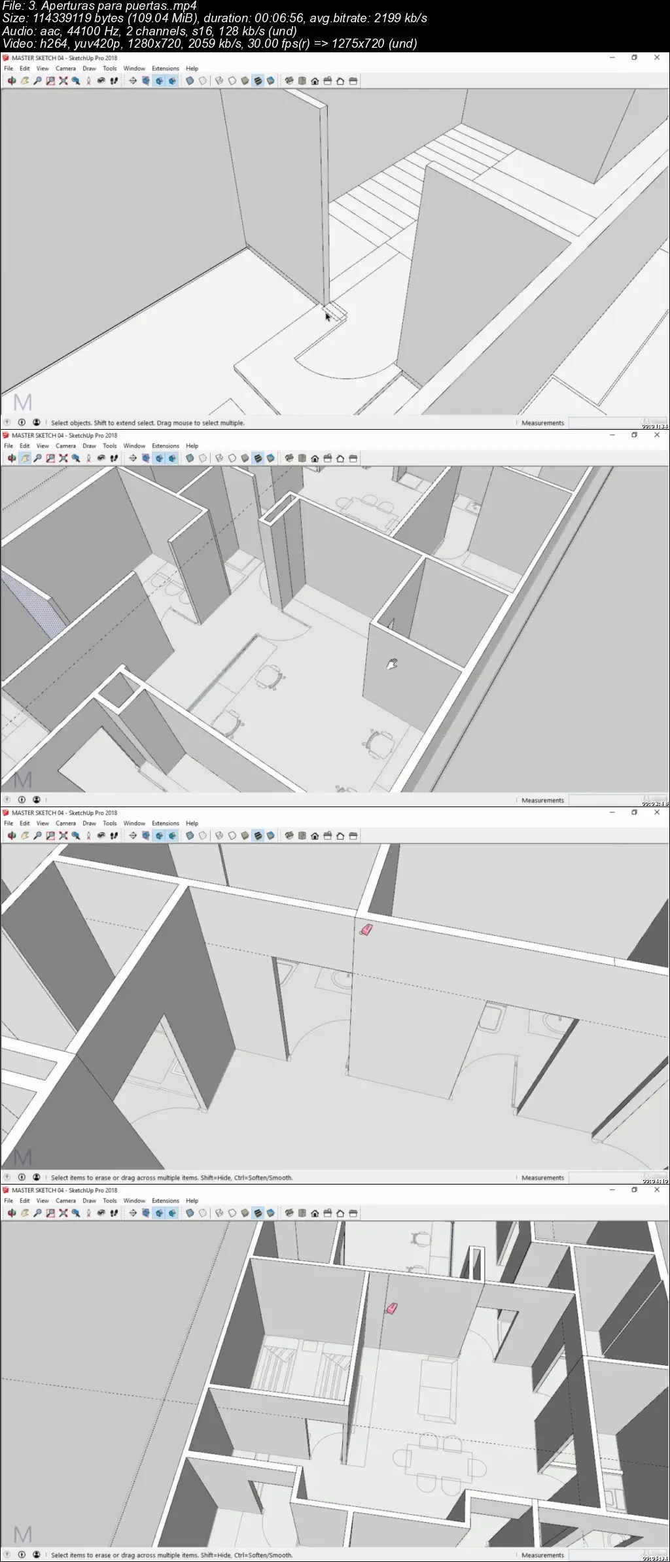Select the Orbit tool in the top frame
The height and width of the screenshot is (1562, 670).
[x=12, y=81]
